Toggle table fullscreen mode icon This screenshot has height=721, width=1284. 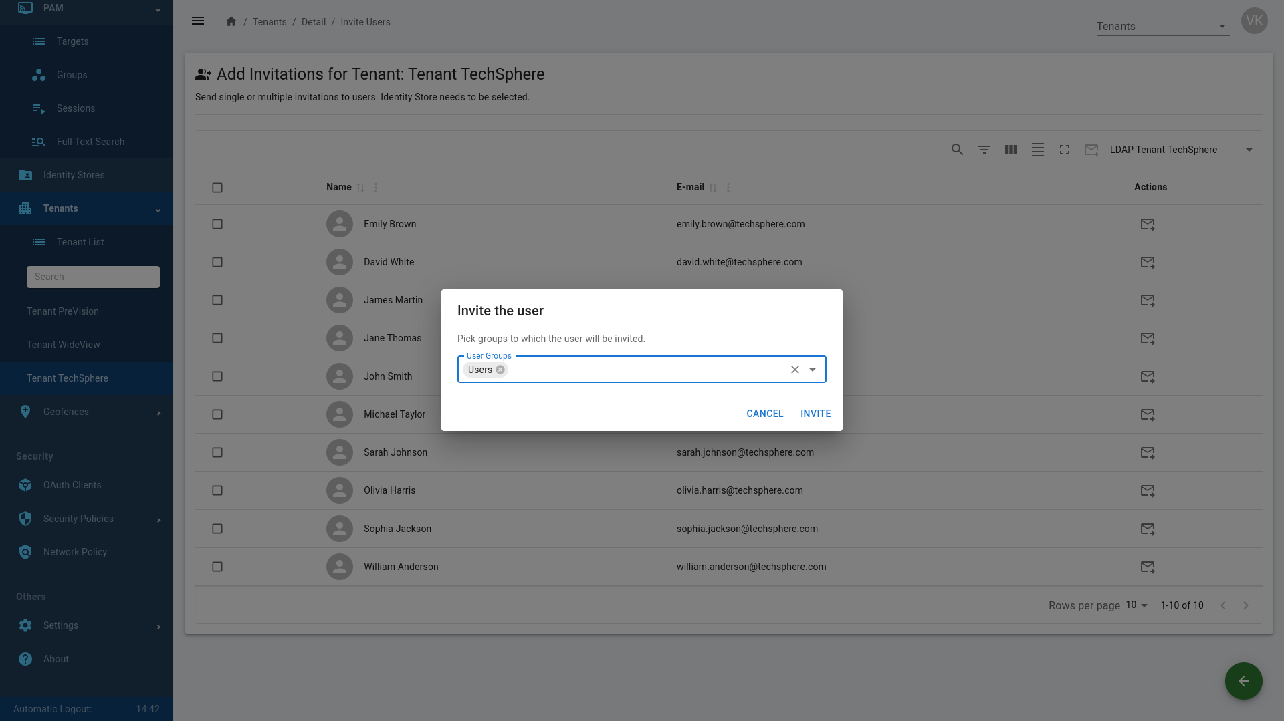(x=1064, y=150)
